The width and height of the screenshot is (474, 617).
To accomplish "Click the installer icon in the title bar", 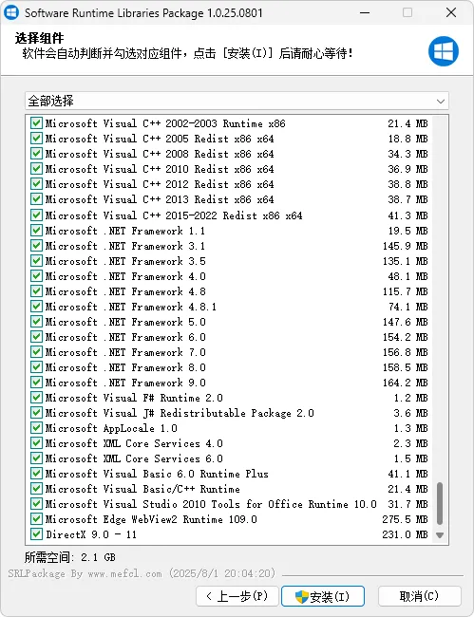I will click(x=11, y=12).
